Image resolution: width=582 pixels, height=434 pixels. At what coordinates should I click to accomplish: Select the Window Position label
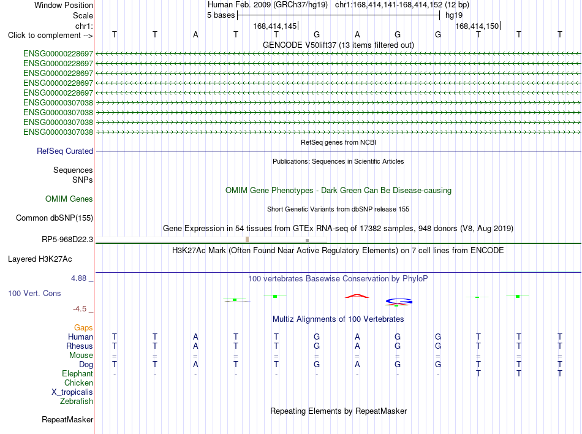pos(64,5)
